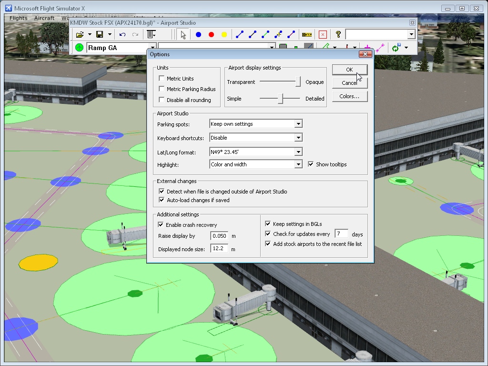Click the Colors... button

(x=349, y=96)
